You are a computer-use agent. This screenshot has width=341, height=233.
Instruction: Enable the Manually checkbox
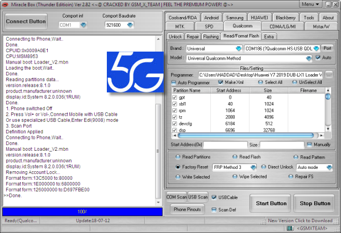pyautogui.click(x=309, y=145)
